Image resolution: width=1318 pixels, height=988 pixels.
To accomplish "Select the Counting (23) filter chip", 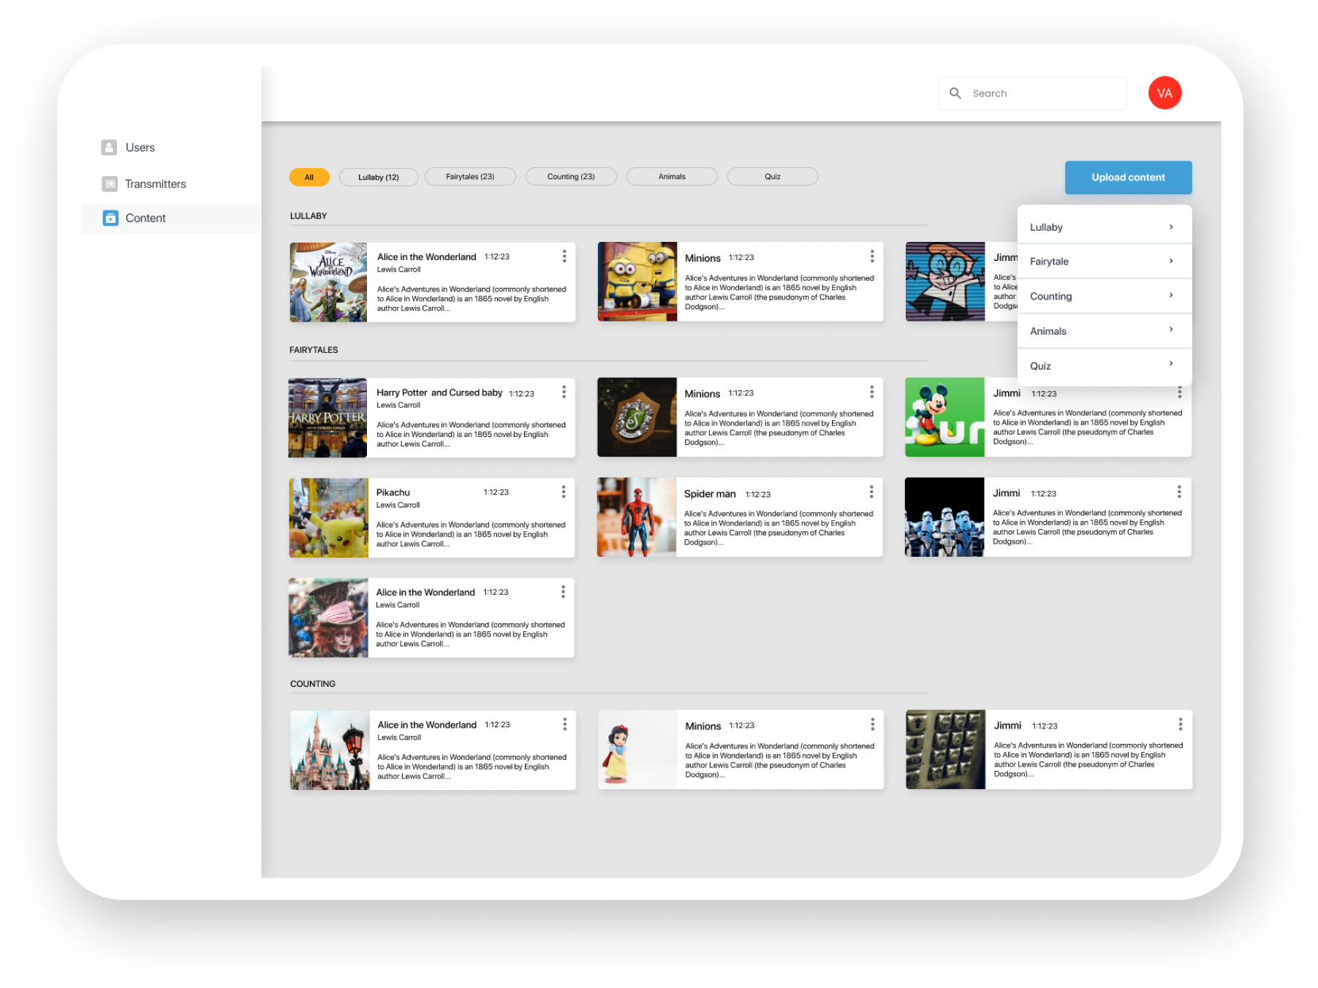I will pos(571,177).
